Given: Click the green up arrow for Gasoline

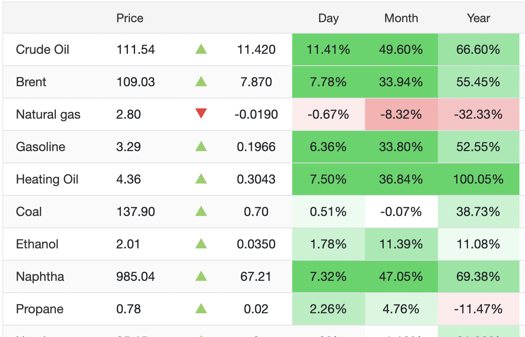Looking at the screenshot, I should 201,147.
